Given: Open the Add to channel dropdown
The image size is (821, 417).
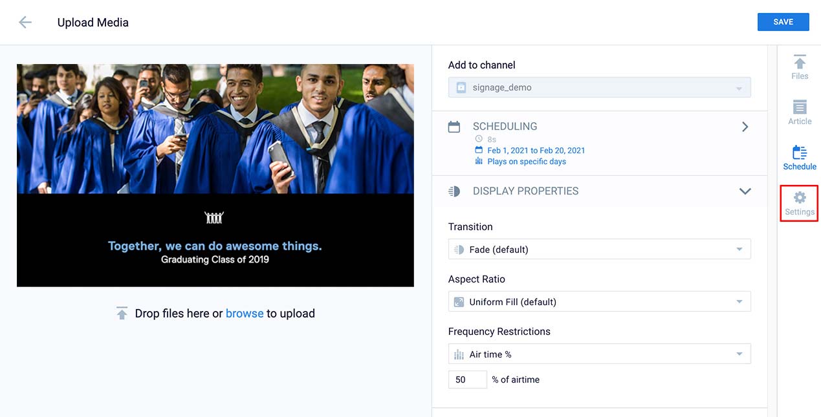Looking at the screenshot, I should [x=599, y=87].
